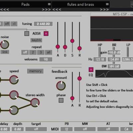Click the EQ response curve display

pyautogui.click(x=114, y=73)
